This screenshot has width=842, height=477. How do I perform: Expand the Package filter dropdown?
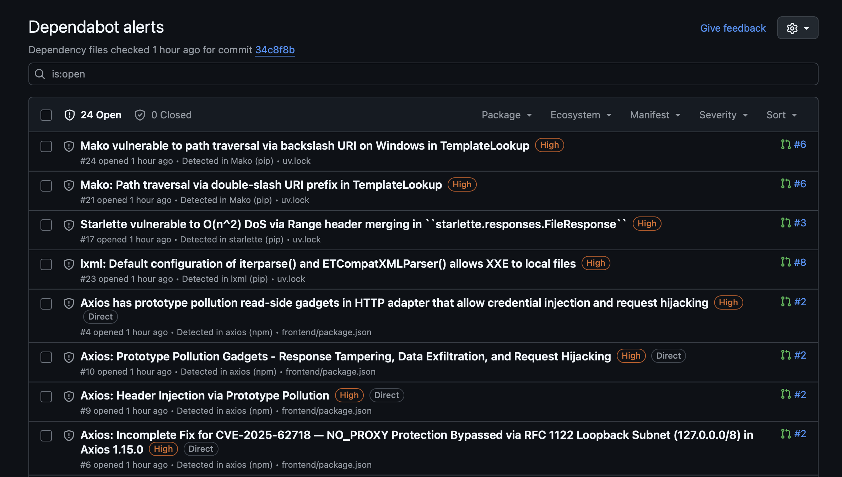pos(507,115)
